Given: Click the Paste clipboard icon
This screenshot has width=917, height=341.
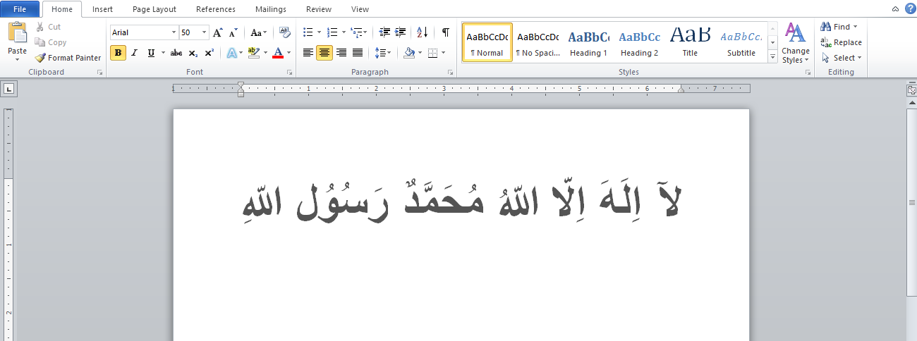Looking at the screenshot, I should [18, 32].
